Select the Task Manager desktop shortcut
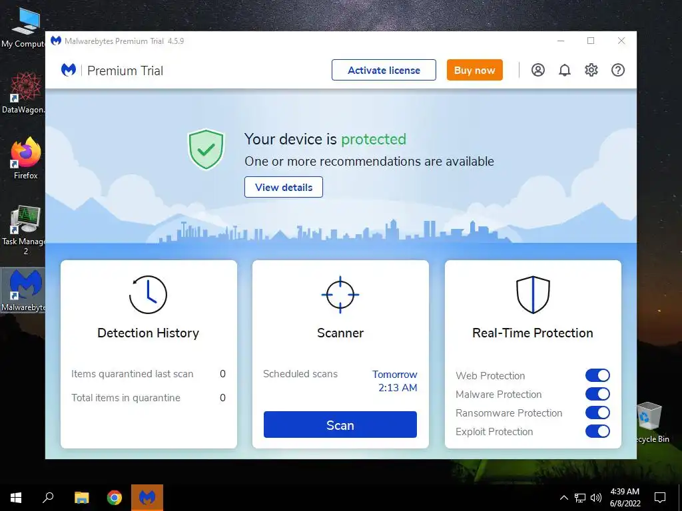Image resolution: width=682 pixels, height=511 pixels. pyautogui.click(x=23, y=230)
